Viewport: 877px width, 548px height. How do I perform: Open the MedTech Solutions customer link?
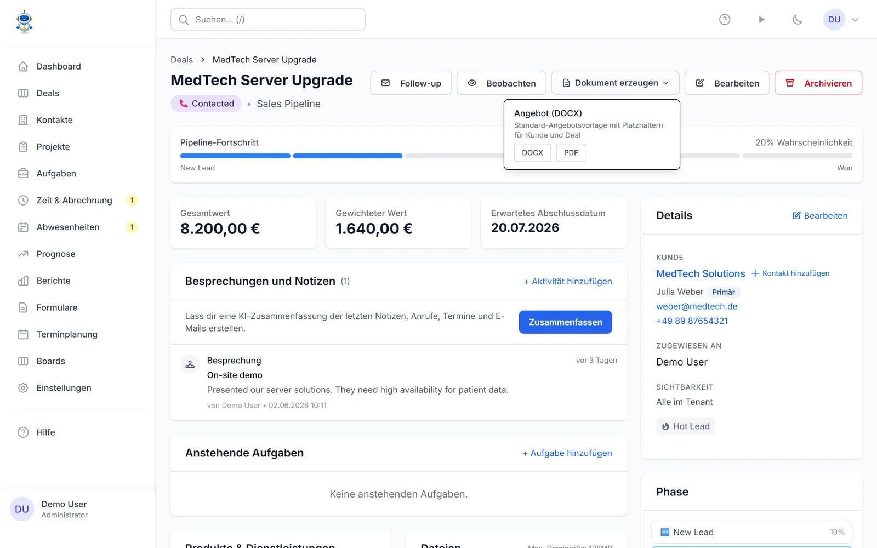[x=701, y=273]
